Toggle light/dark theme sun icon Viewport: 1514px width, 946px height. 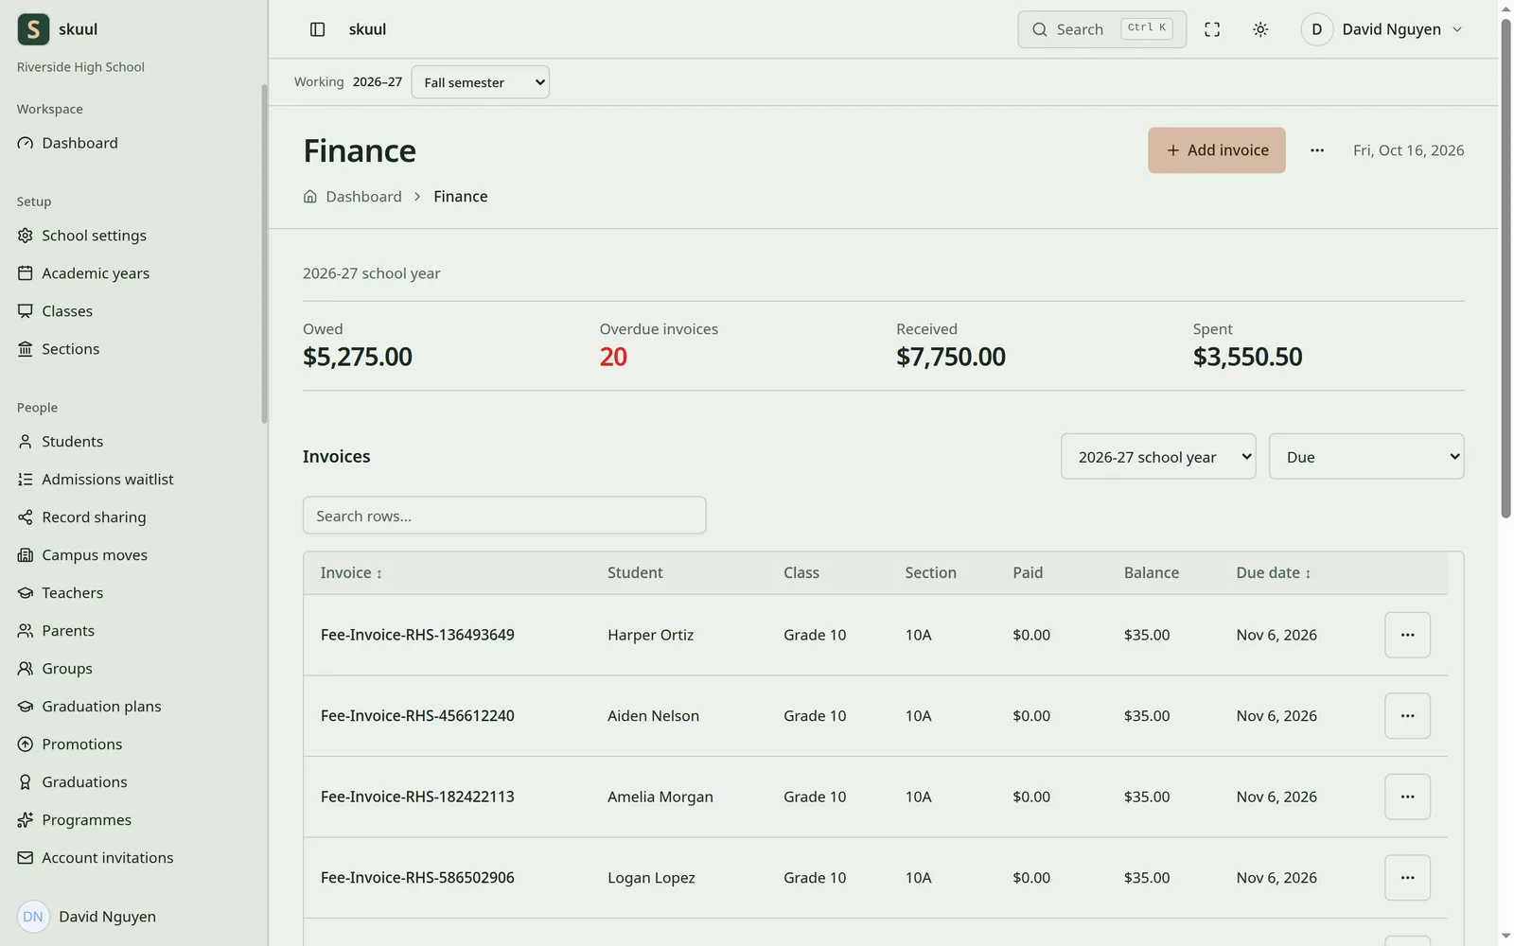pyautogui.click(x=1260, y=29)
